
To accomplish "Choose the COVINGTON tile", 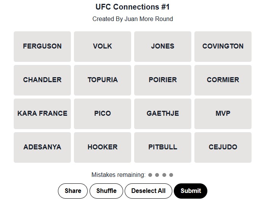I will (223, 46).
